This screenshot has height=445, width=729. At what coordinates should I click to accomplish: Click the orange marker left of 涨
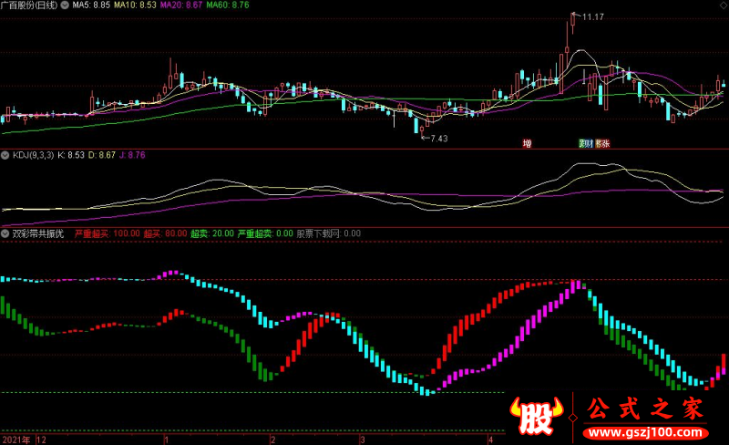(599, 143)
